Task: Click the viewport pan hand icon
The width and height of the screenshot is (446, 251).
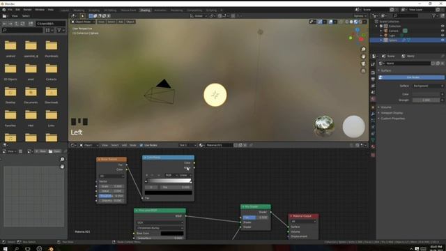Action: (x=363, y=56)
